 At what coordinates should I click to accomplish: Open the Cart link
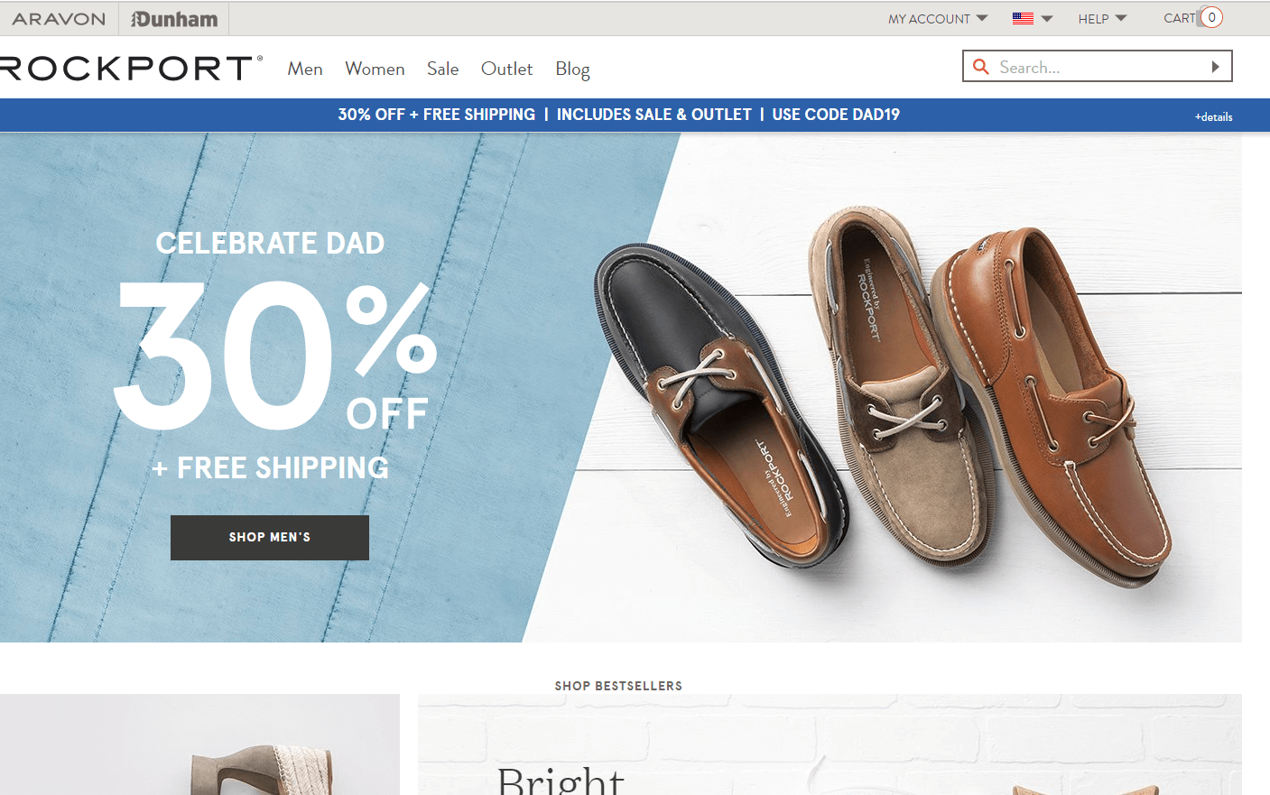tap(1179, 18)
